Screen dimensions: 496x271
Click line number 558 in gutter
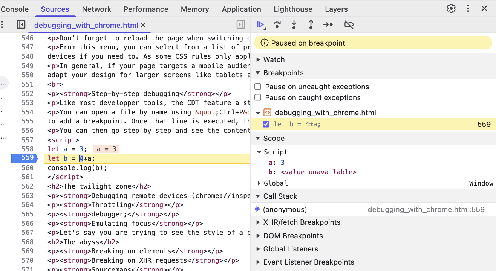28,149
